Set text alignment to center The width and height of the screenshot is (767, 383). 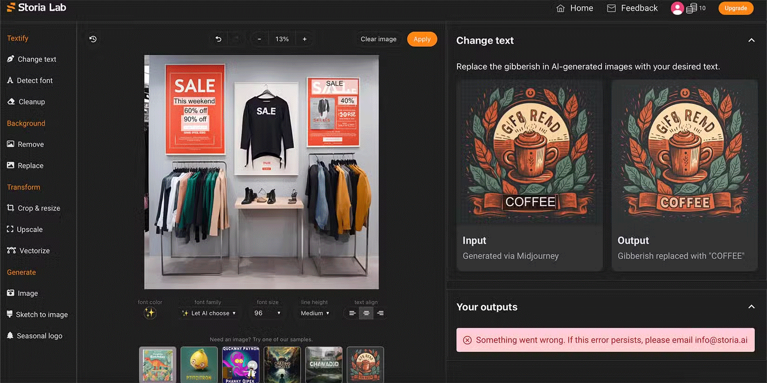[366, 313]
